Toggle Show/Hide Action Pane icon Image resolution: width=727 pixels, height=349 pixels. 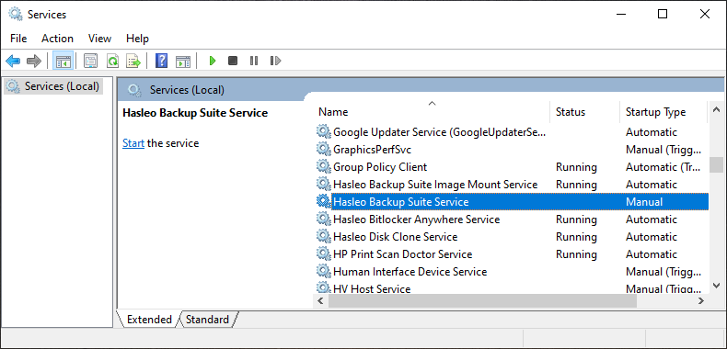pos(183,61)
